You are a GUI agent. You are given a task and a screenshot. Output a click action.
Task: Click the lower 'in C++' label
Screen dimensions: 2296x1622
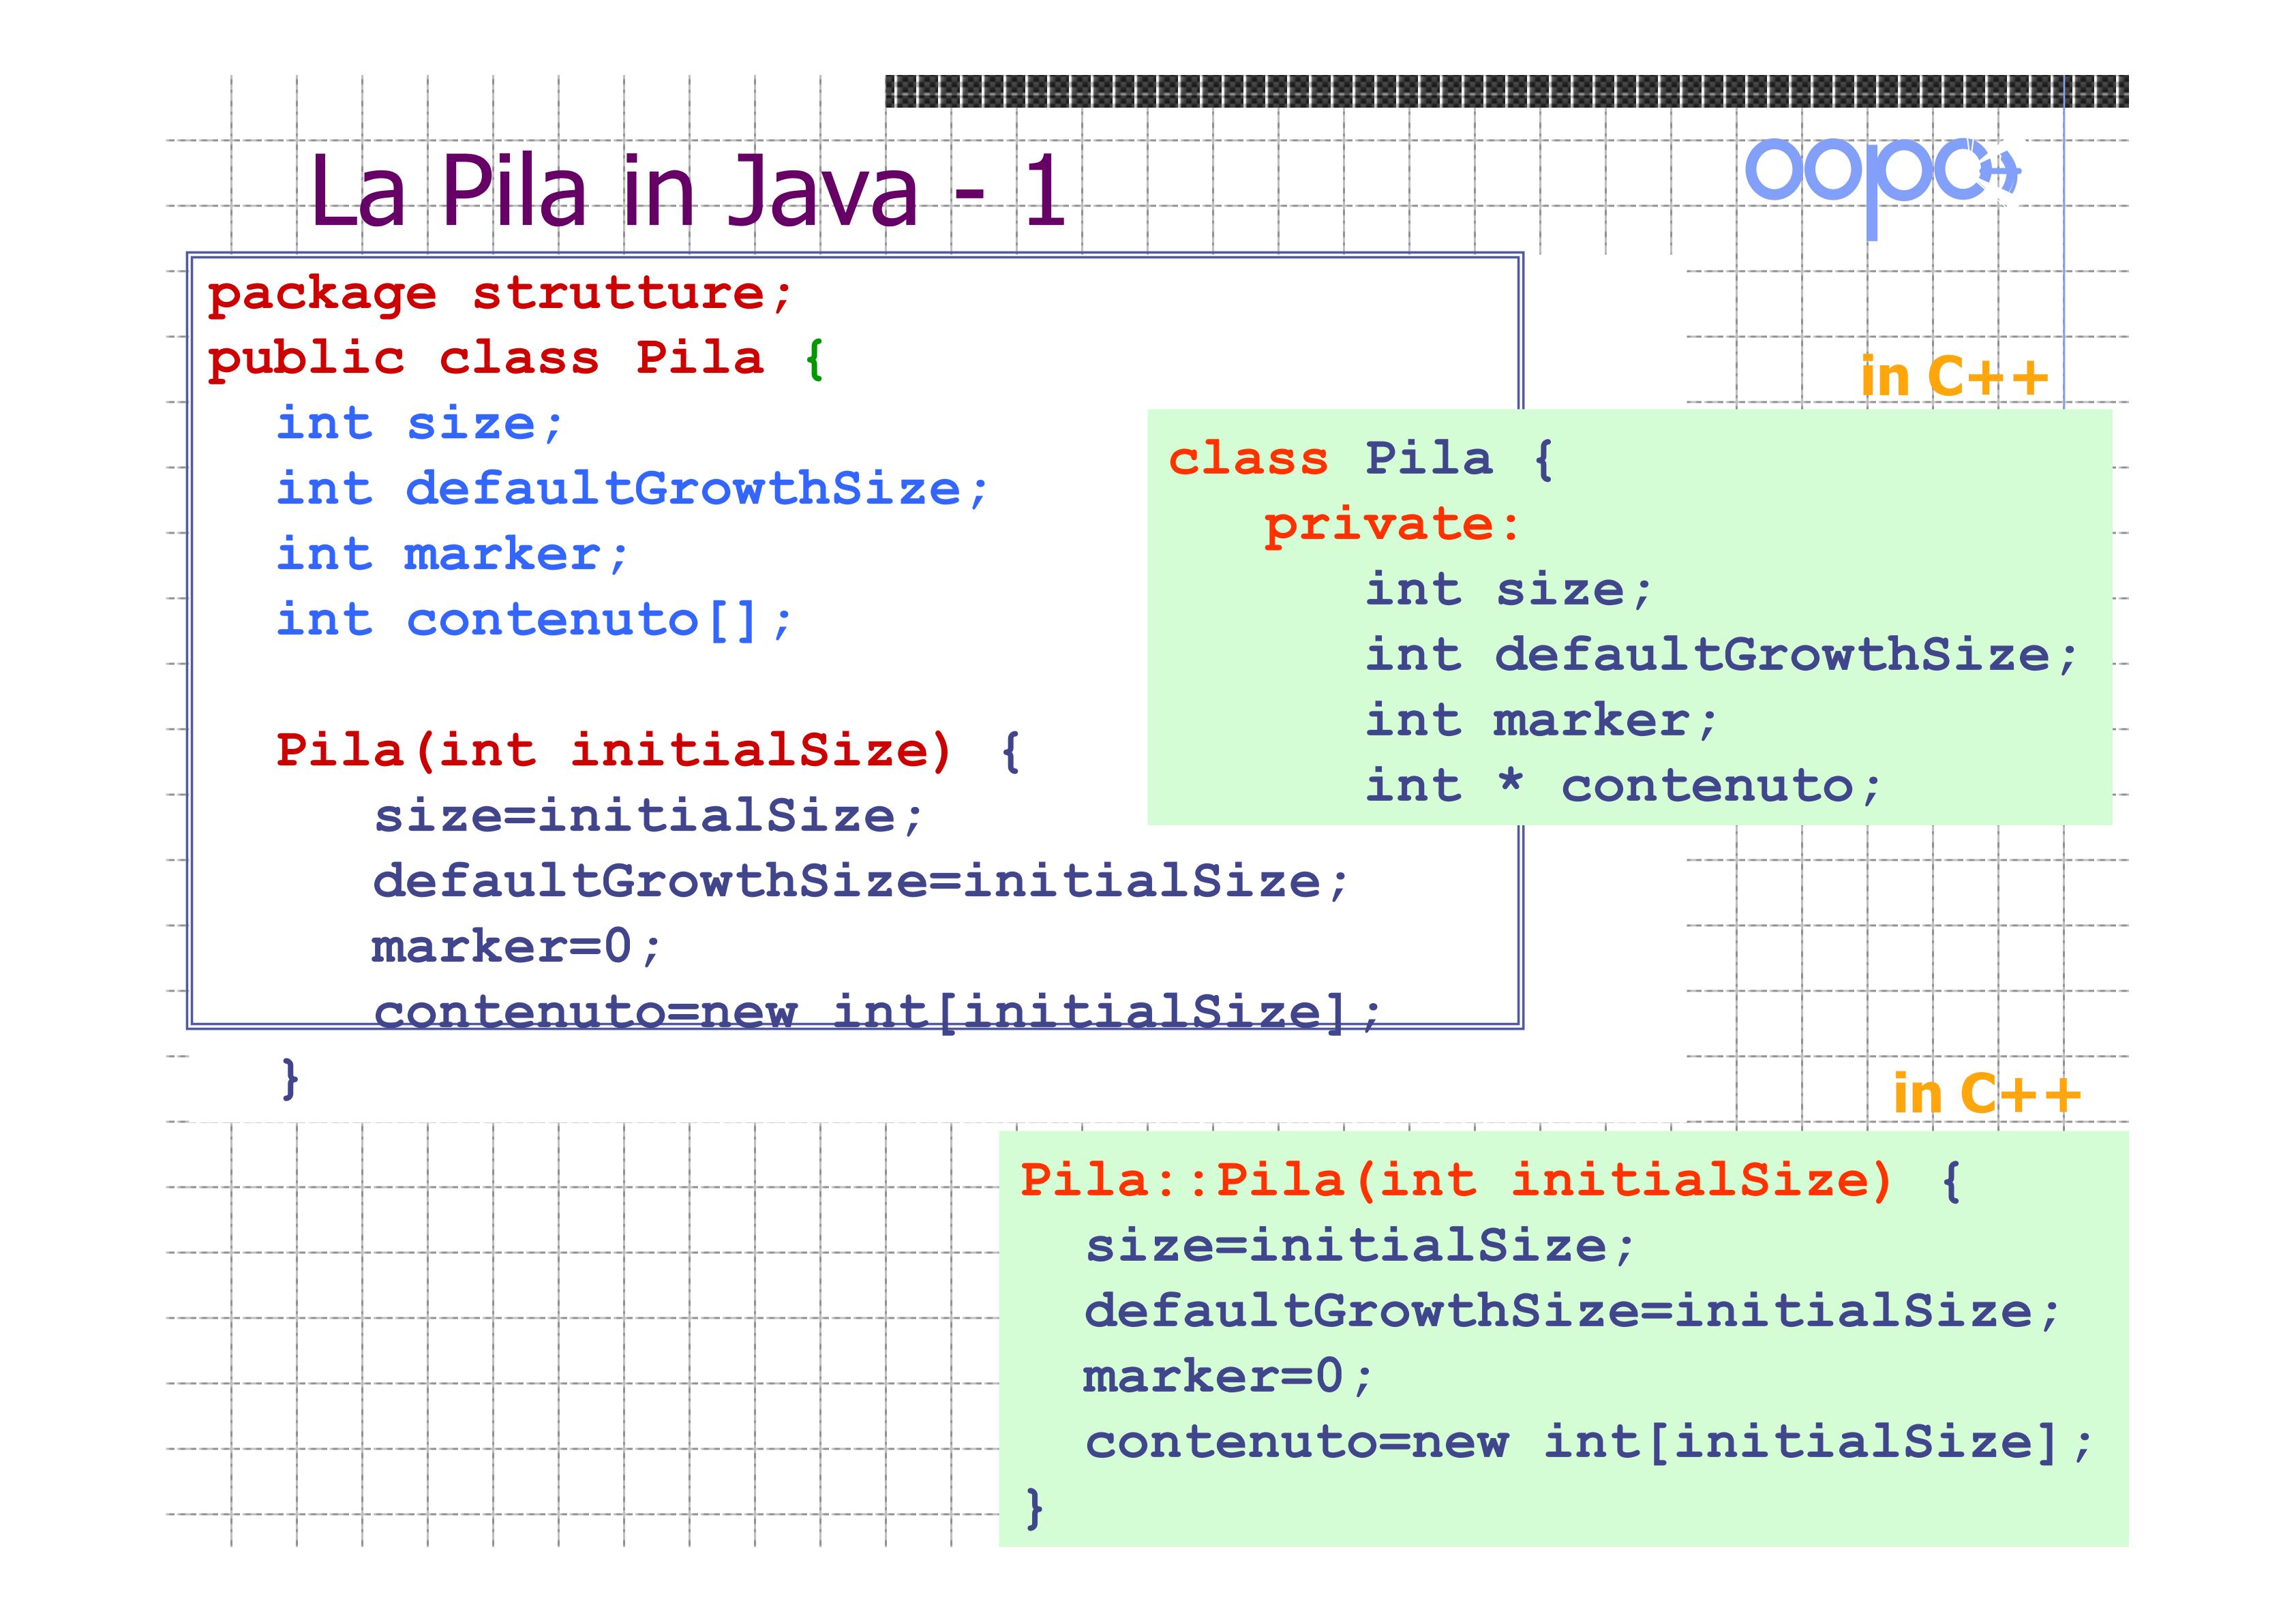1986,1093
